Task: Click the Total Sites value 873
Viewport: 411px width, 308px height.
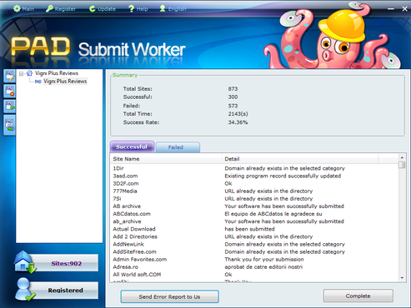Action: (x=233, y=89)
